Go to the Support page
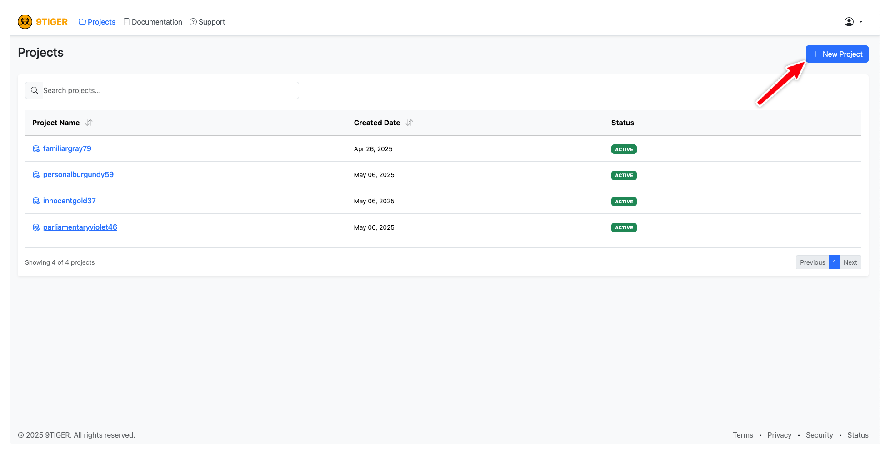 207,22
